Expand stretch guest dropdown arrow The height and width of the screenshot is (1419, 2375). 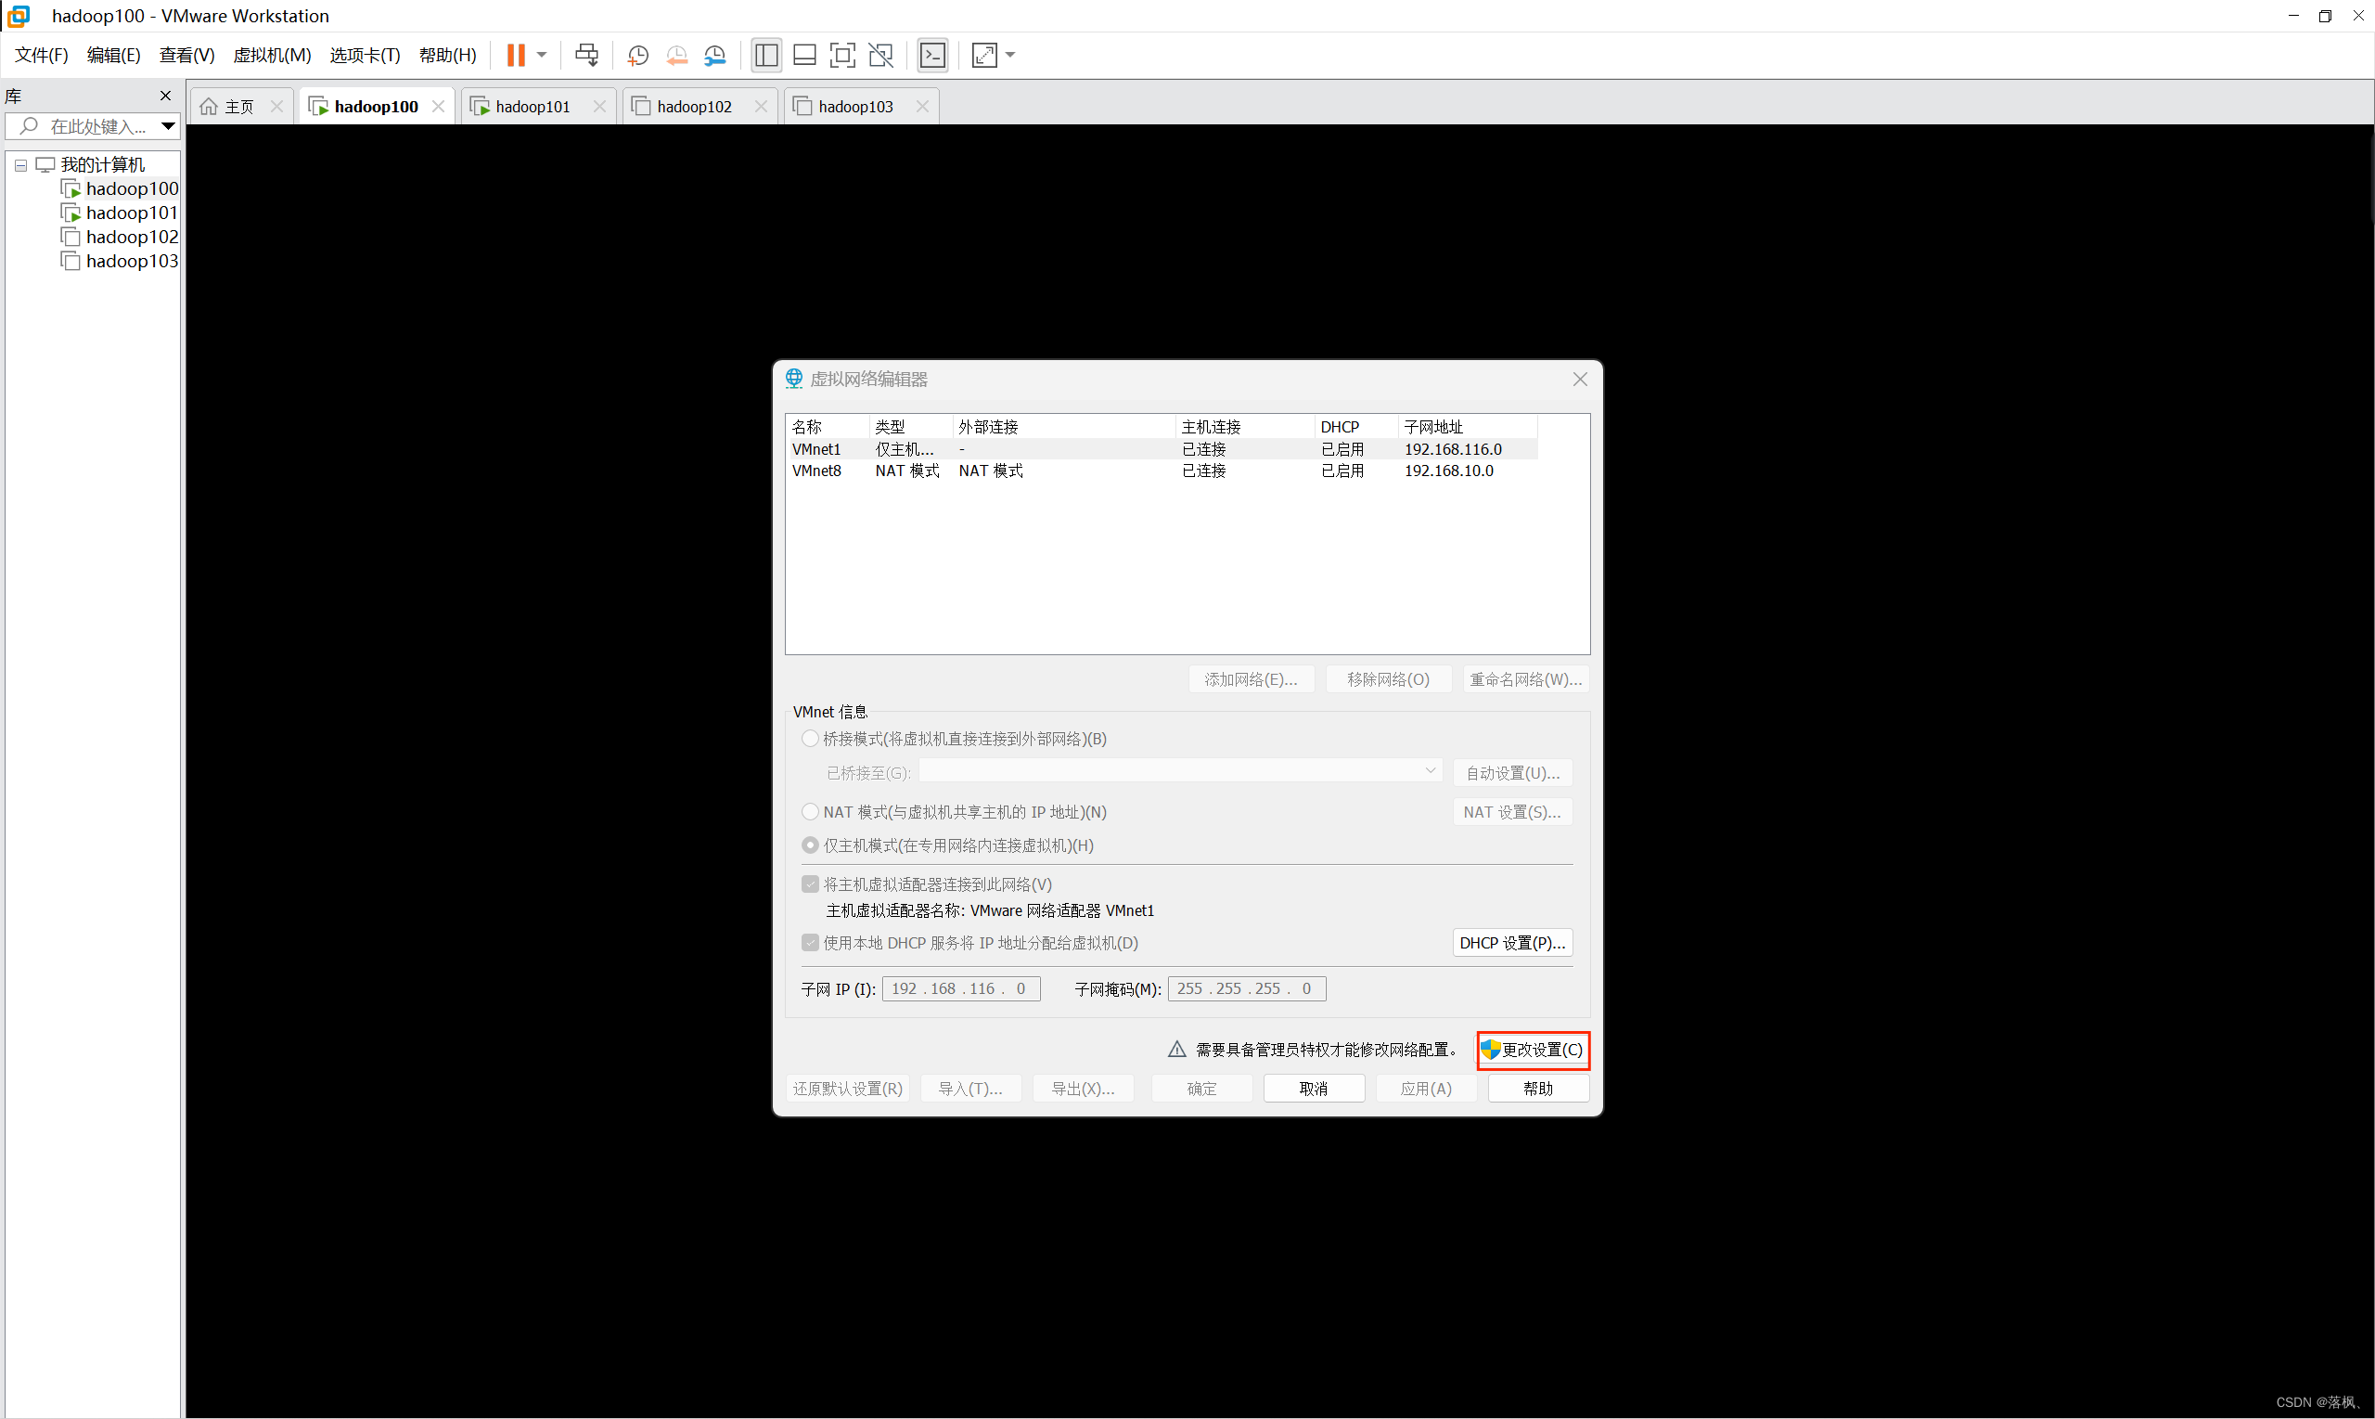coord(1010,55)
